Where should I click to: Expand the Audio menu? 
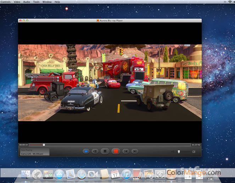point(27,2)
